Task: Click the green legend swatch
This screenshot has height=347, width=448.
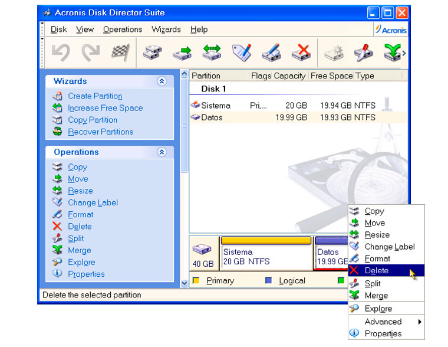Action: click(341, 280)
